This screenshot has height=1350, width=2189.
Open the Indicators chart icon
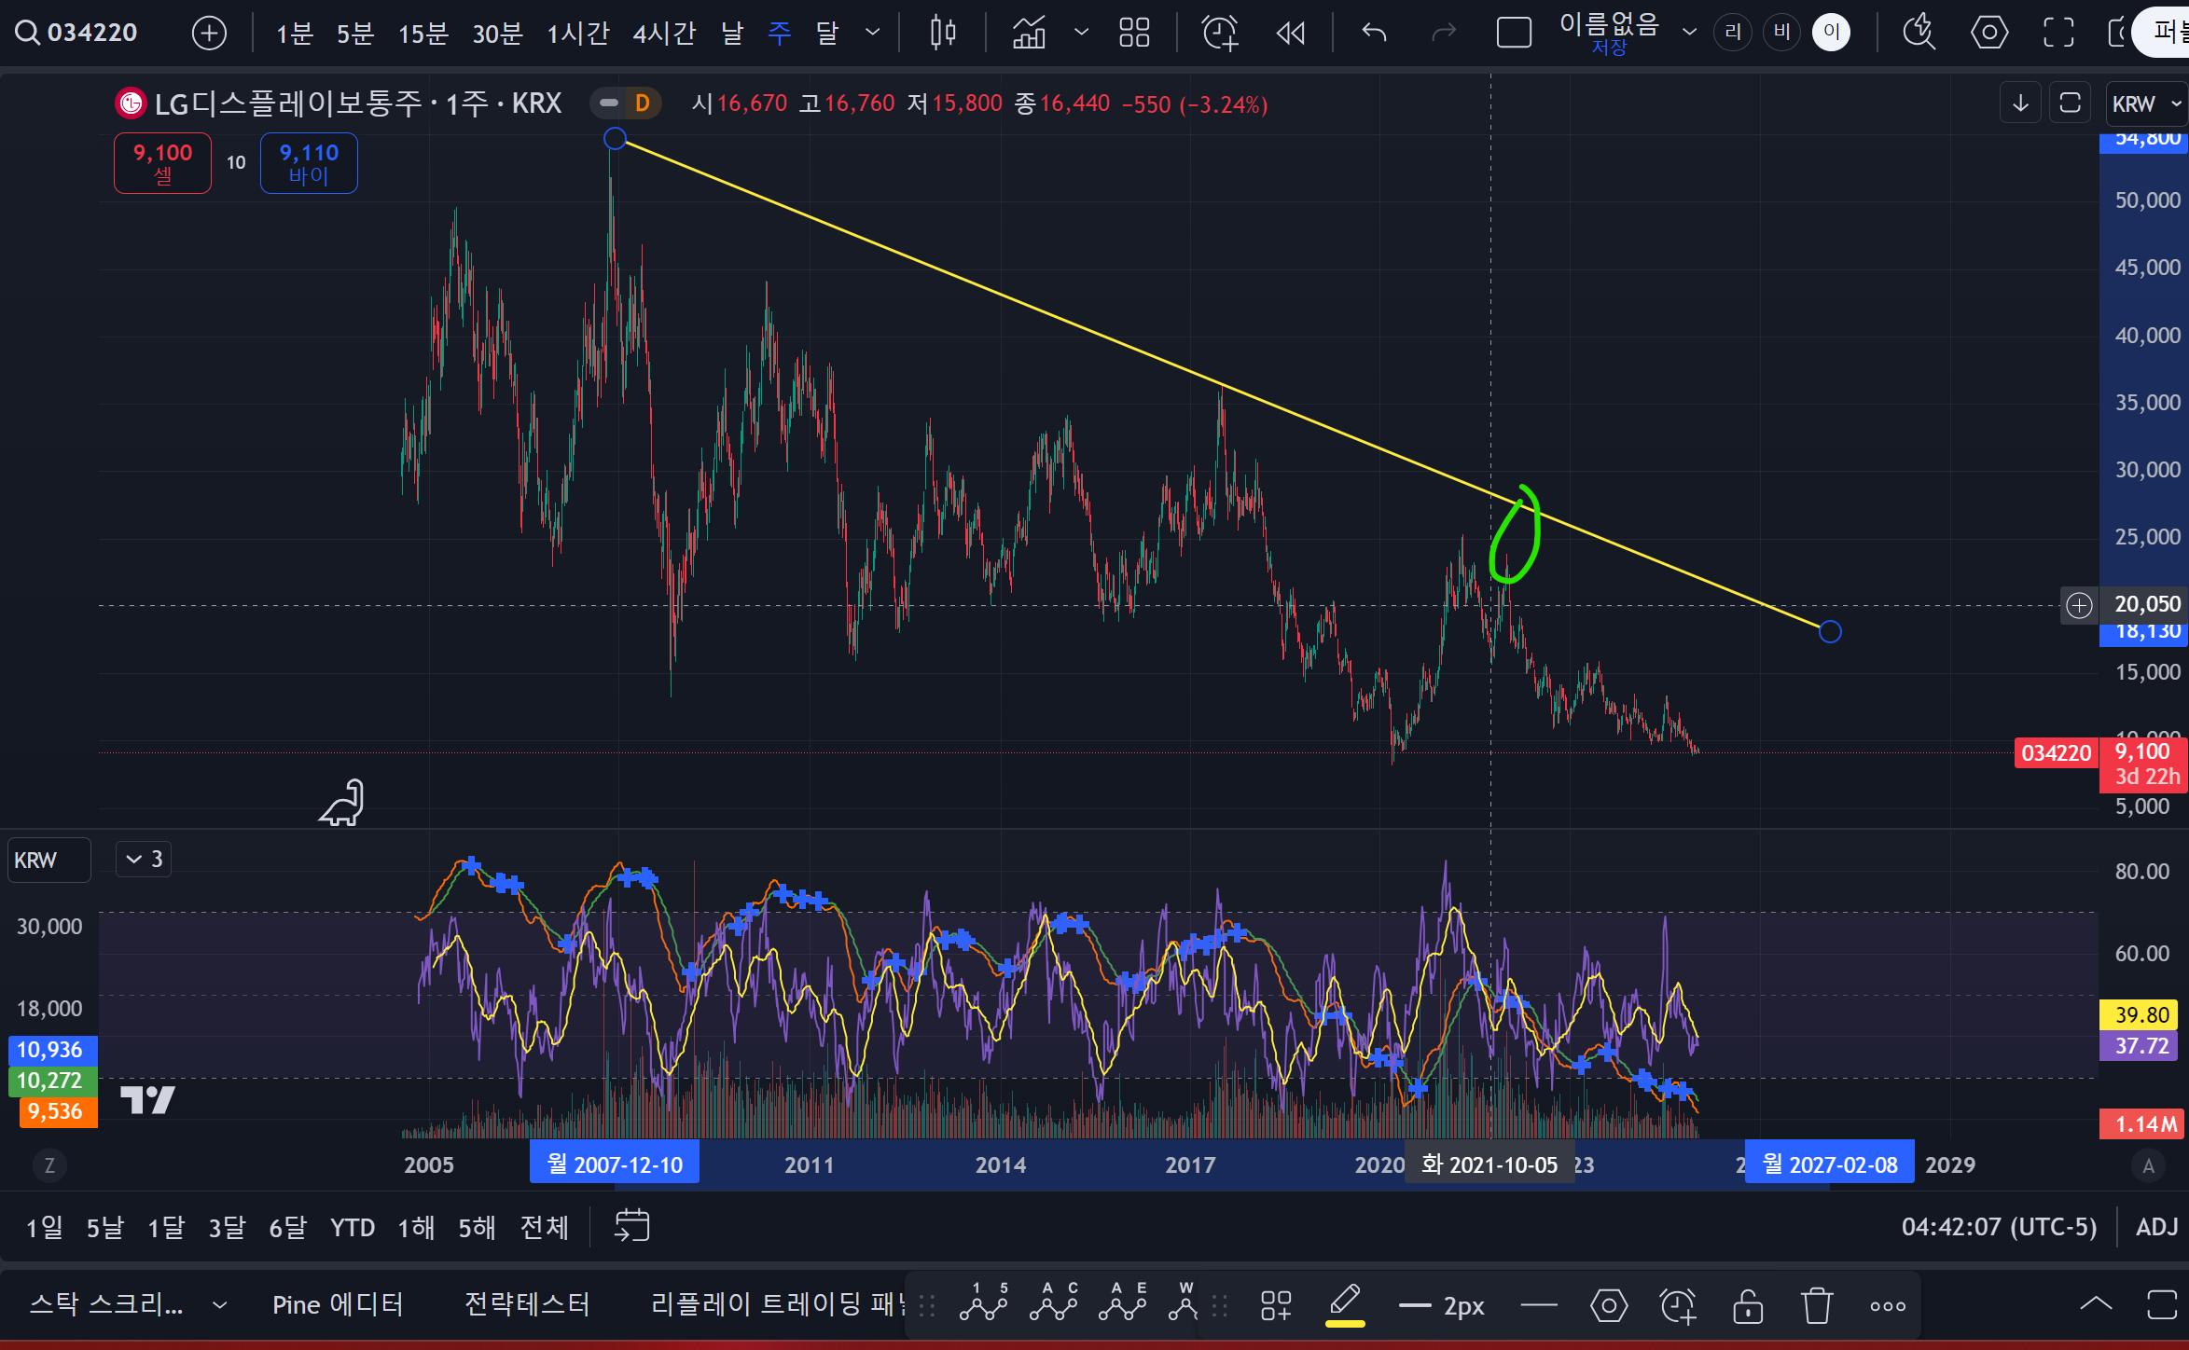click(1029, 34)
